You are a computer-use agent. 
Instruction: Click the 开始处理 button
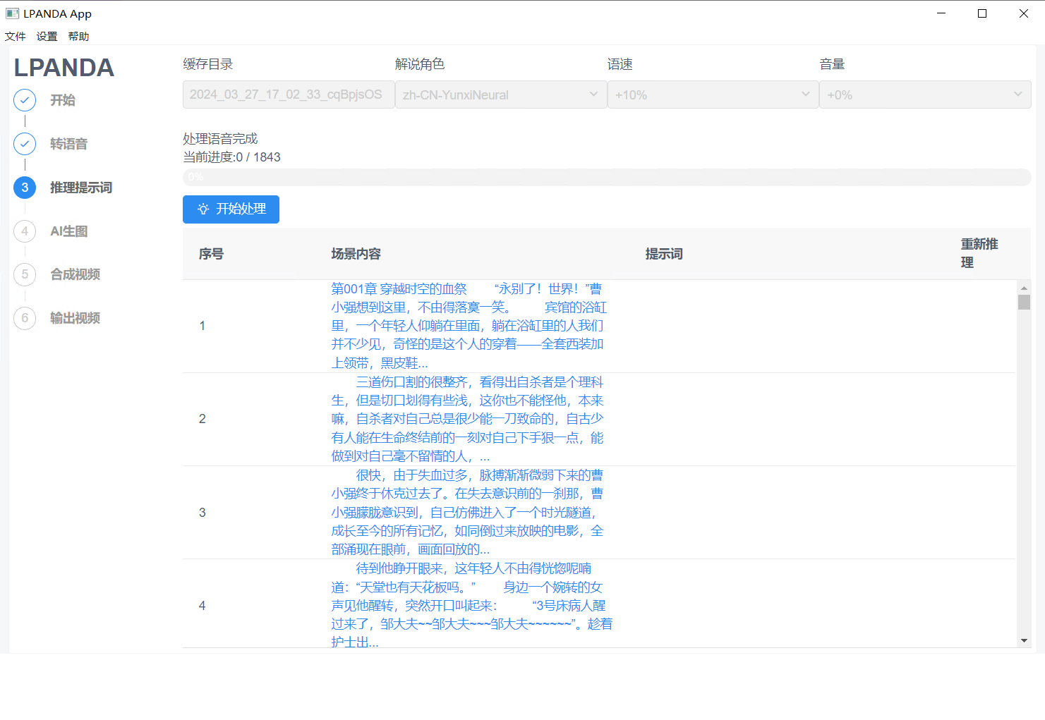point(231,209)
